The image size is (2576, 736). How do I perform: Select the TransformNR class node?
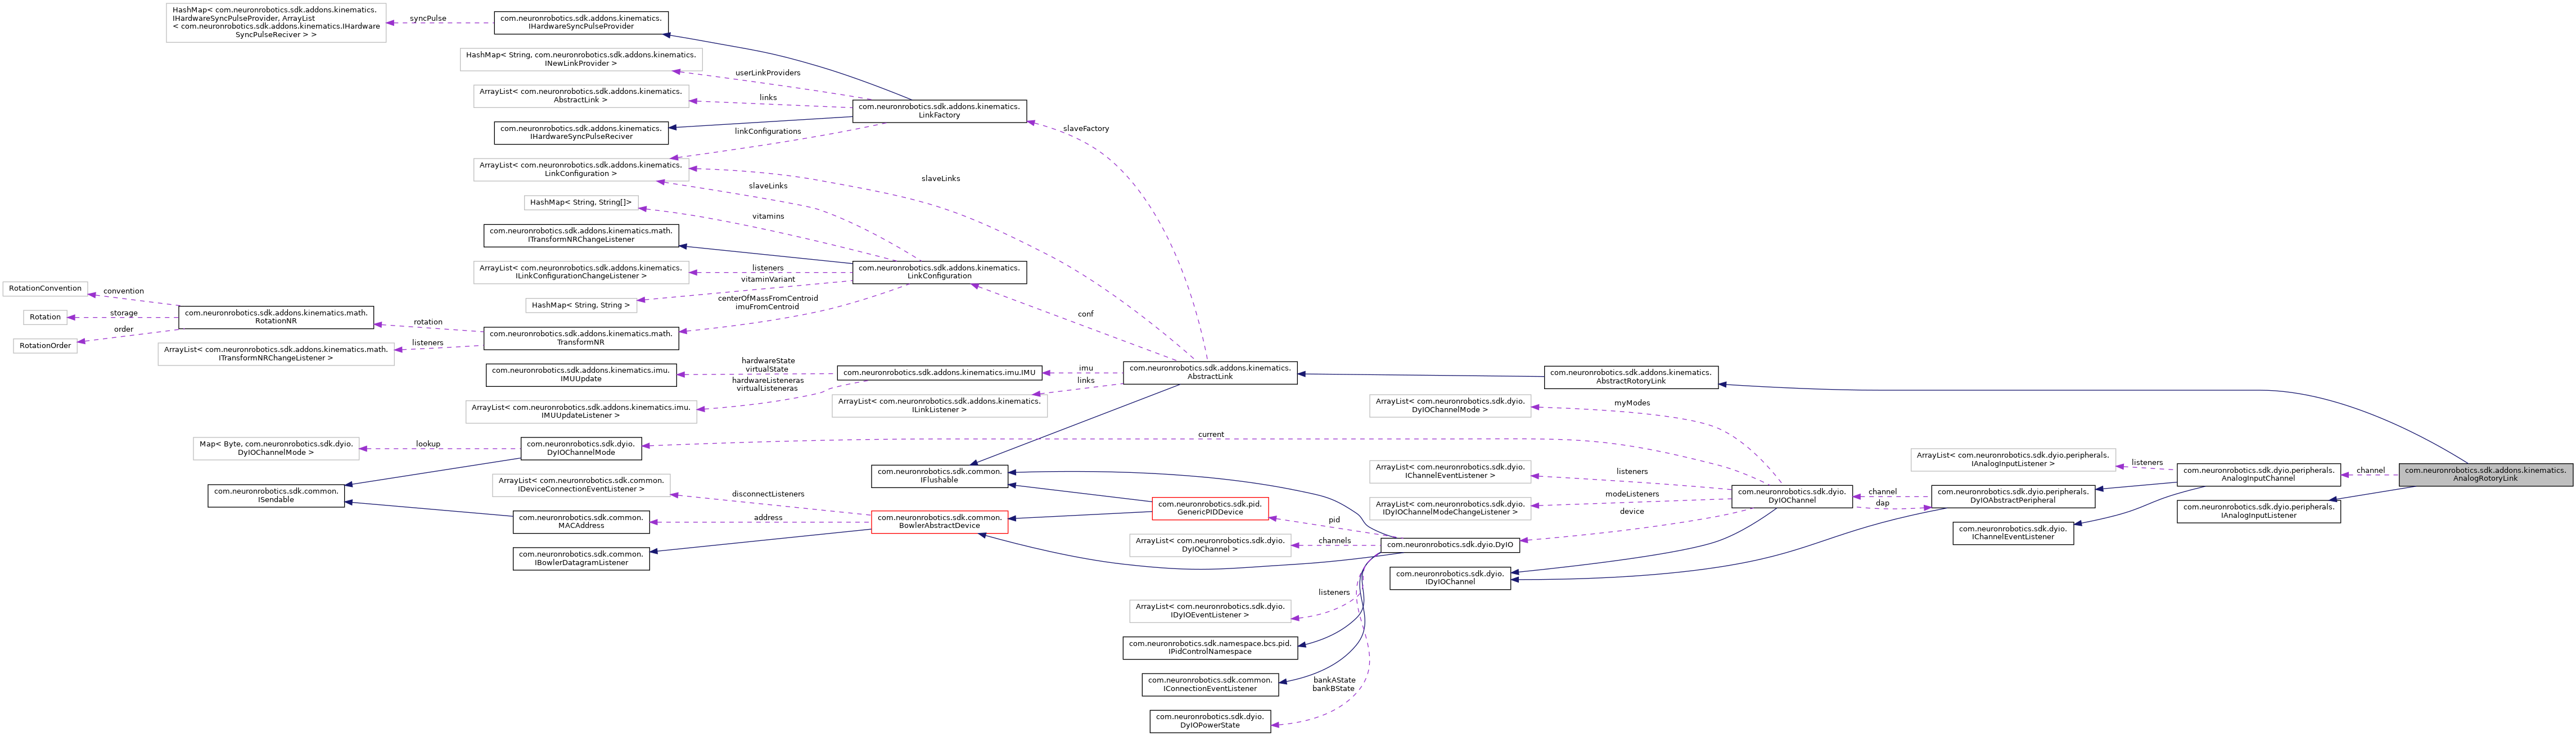(581, 338)
